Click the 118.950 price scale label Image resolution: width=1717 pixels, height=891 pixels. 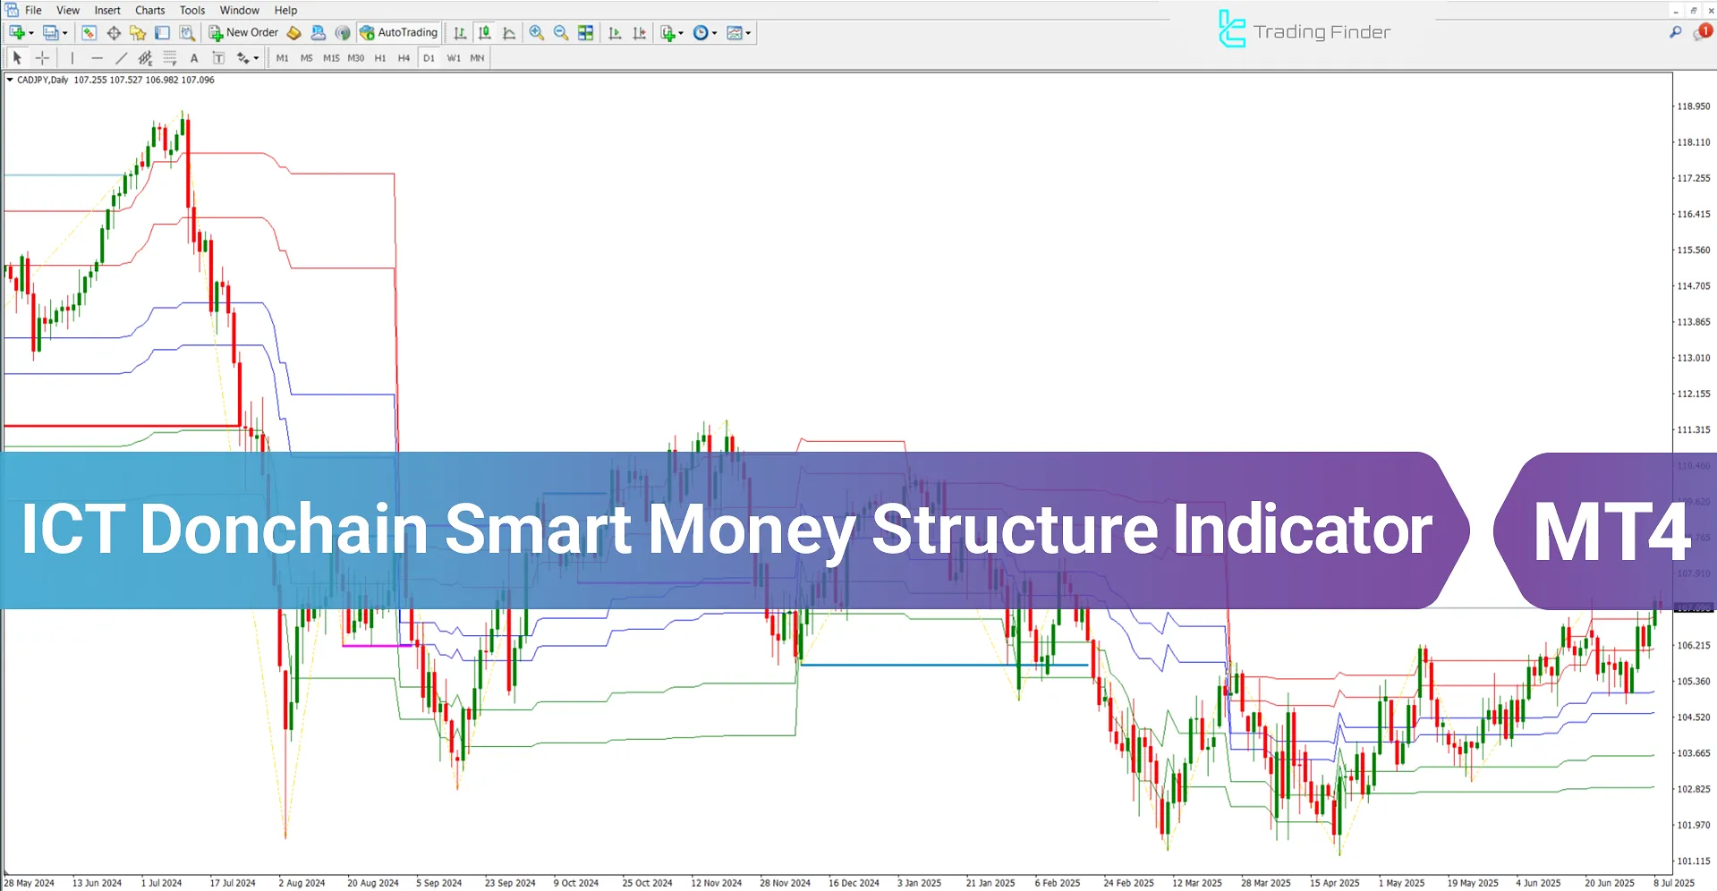(1694, 106)
